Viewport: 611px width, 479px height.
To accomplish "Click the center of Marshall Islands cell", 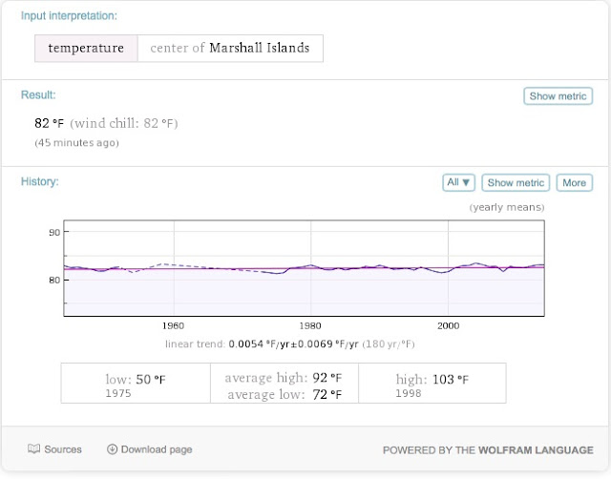I will (230, 48).
